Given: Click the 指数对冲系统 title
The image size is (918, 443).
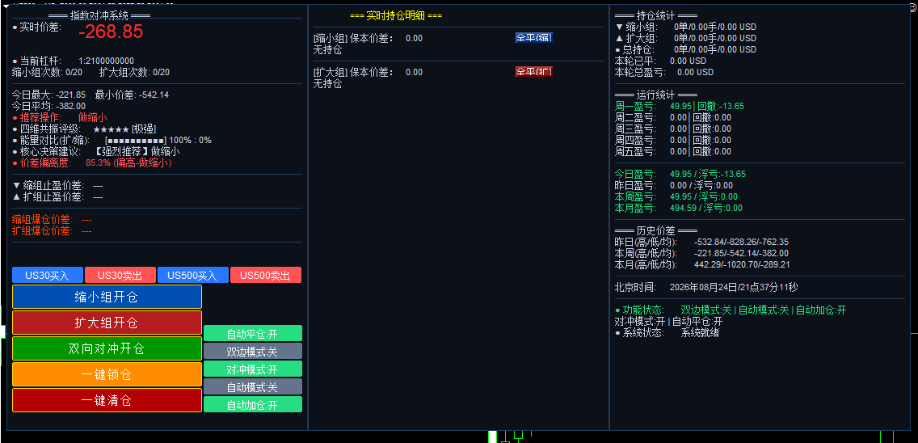Looking at the screenshot, I should pos(99,16).
